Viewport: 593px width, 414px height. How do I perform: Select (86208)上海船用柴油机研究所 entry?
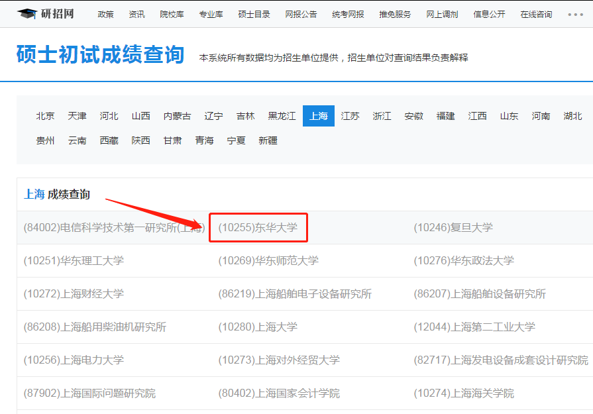(95, 327)
